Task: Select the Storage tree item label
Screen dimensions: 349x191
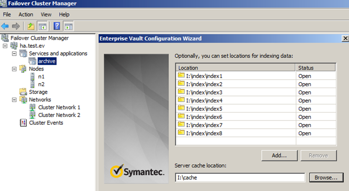Action: point(38,92)
